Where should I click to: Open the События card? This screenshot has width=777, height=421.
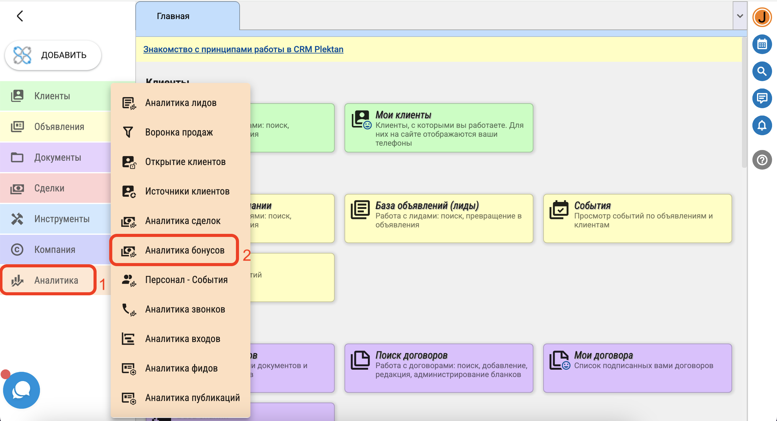click(x=637, y=218)
